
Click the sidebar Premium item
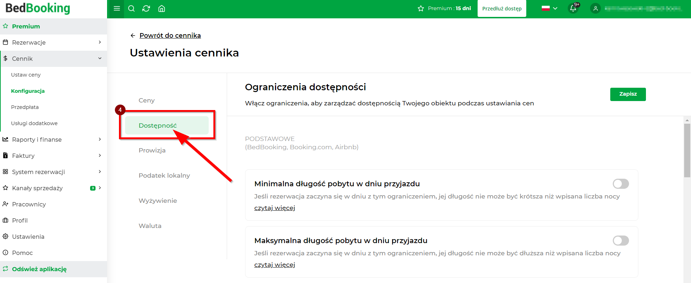[x=53, y=26]
